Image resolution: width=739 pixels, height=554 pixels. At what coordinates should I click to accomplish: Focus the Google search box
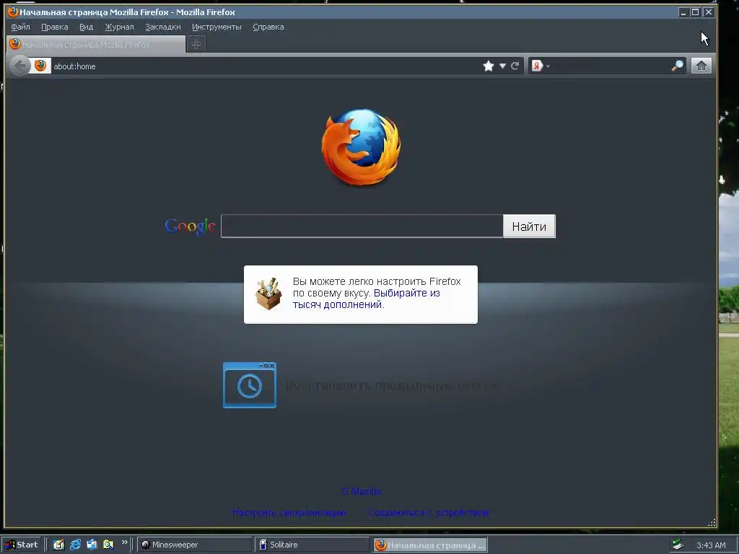pos(362,226)
